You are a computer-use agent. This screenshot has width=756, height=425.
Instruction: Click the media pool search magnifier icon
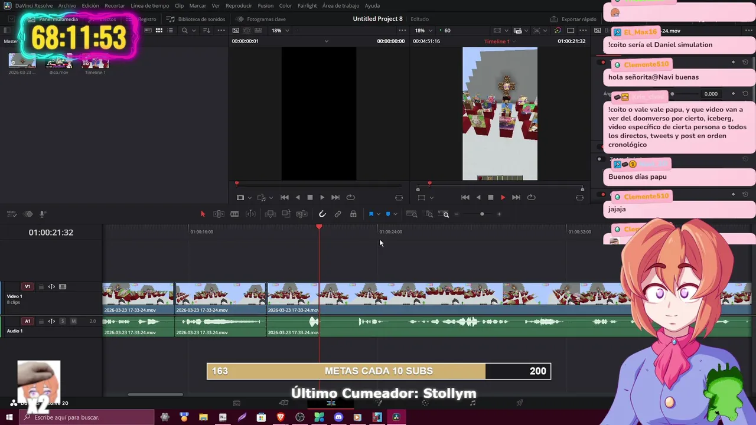[185, 31]
